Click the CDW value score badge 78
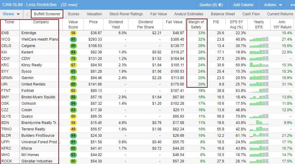Viewport: 295px width, 164px height. click(x=73, y=58)
